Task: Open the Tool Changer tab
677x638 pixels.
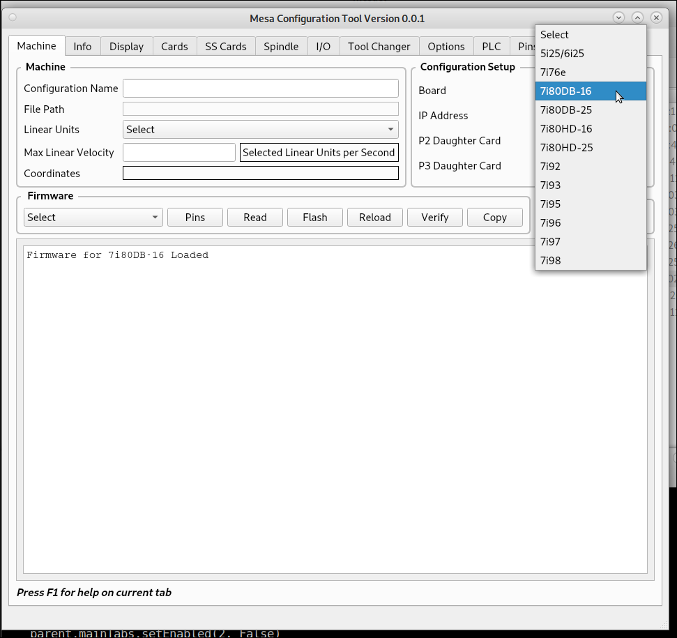Action: tap(379, 46)
